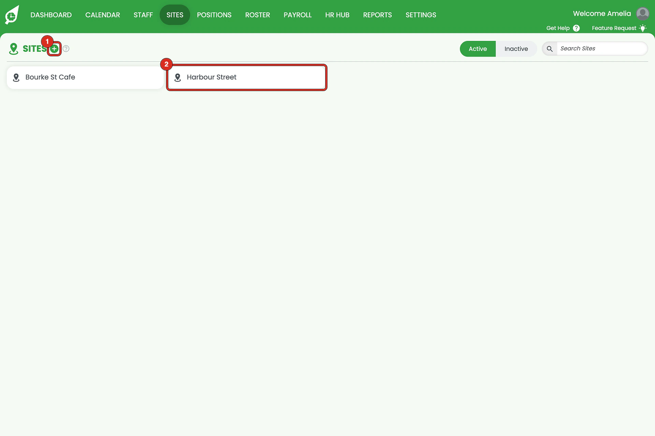
Task: Open the Payroll section
Action: (297, 15)
